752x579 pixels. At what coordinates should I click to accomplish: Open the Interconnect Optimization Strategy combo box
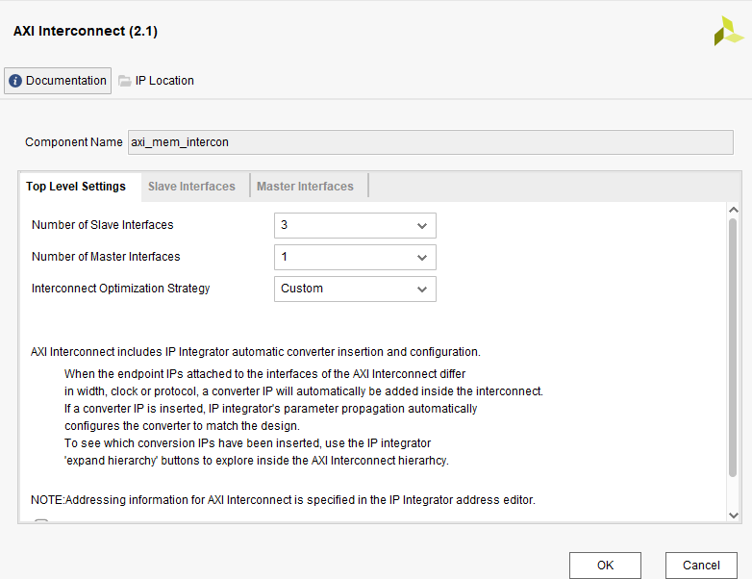point(355,289)
